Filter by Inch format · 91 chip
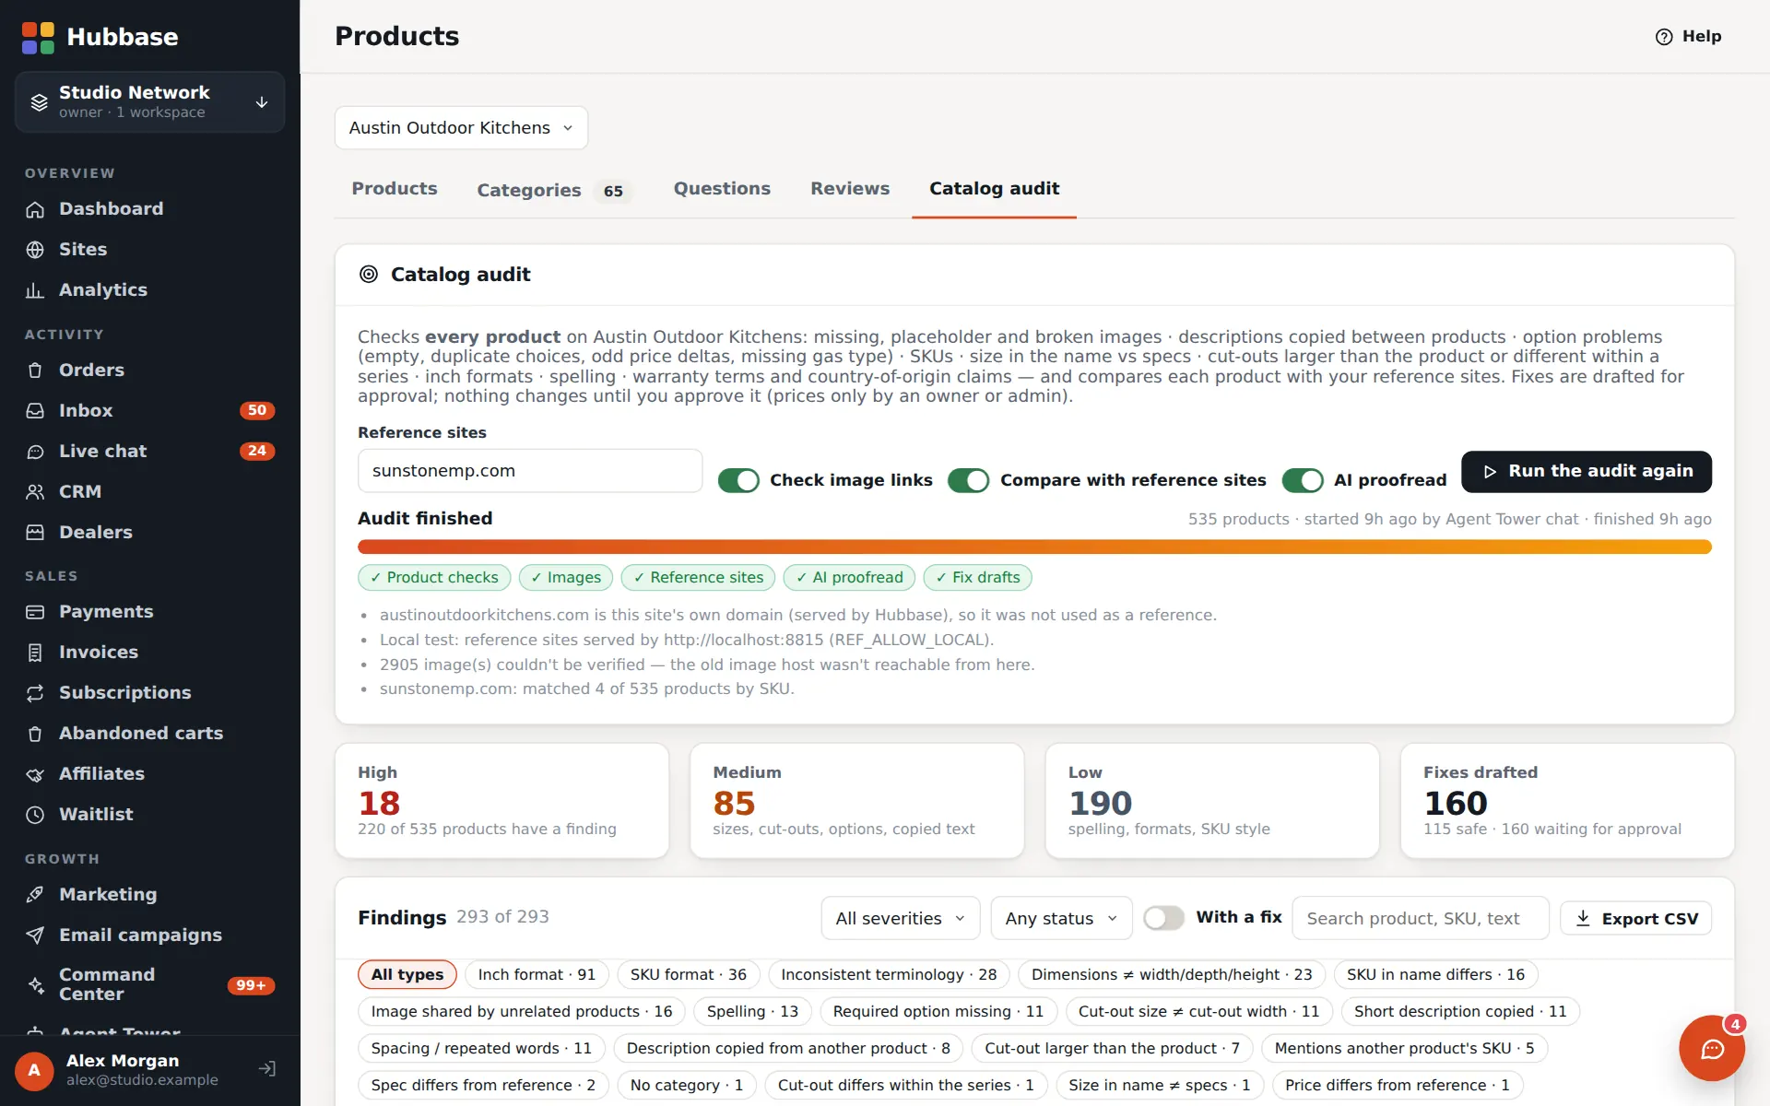The height and width of the screenshot is (1106, 1770). click(x=537, y=975)
